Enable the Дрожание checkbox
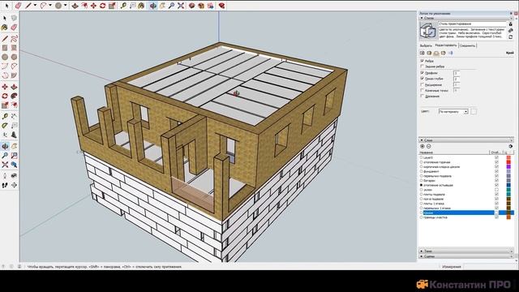 [x=422, y=96]
